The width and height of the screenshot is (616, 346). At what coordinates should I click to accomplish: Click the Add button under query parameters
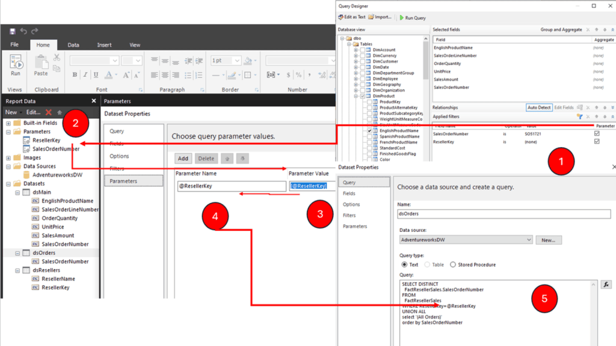[184, 159]
